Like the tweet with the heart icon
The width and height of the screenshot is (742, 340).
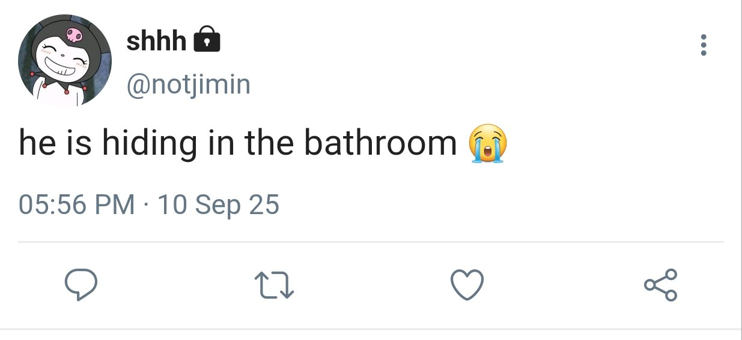click(467, 285)
